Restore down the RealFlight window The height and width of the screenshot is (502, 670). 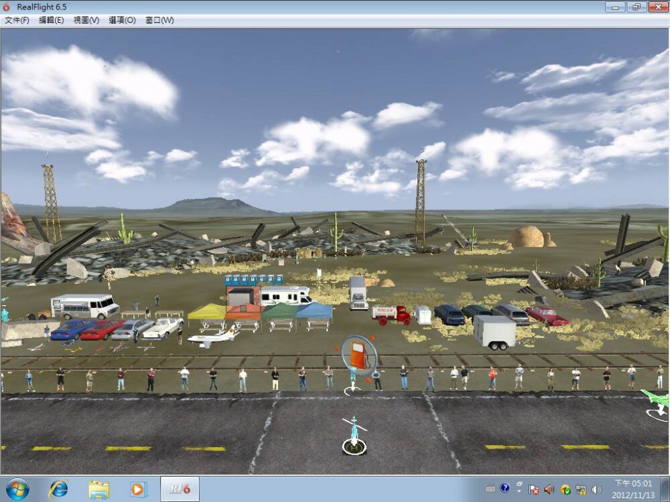(636, 7)
